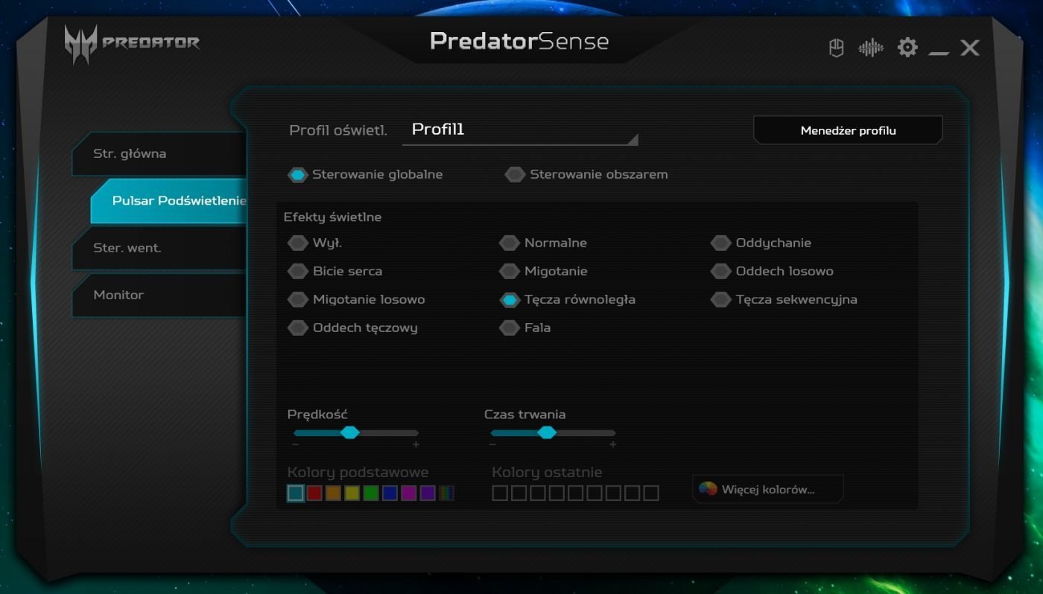Screen dimensions: 1043x594
Task: Minimize the PredatorSense window
Action: (x=939, y=54)
